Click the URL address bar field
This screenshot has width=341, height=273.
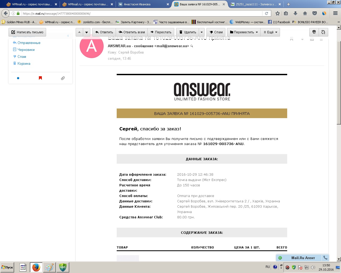pos(141,13)
